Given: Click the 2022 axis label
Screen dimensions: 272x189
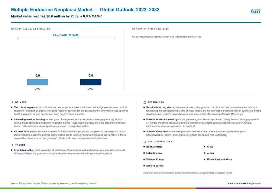Looking at the screenshot, I should (x=37, y=89).
